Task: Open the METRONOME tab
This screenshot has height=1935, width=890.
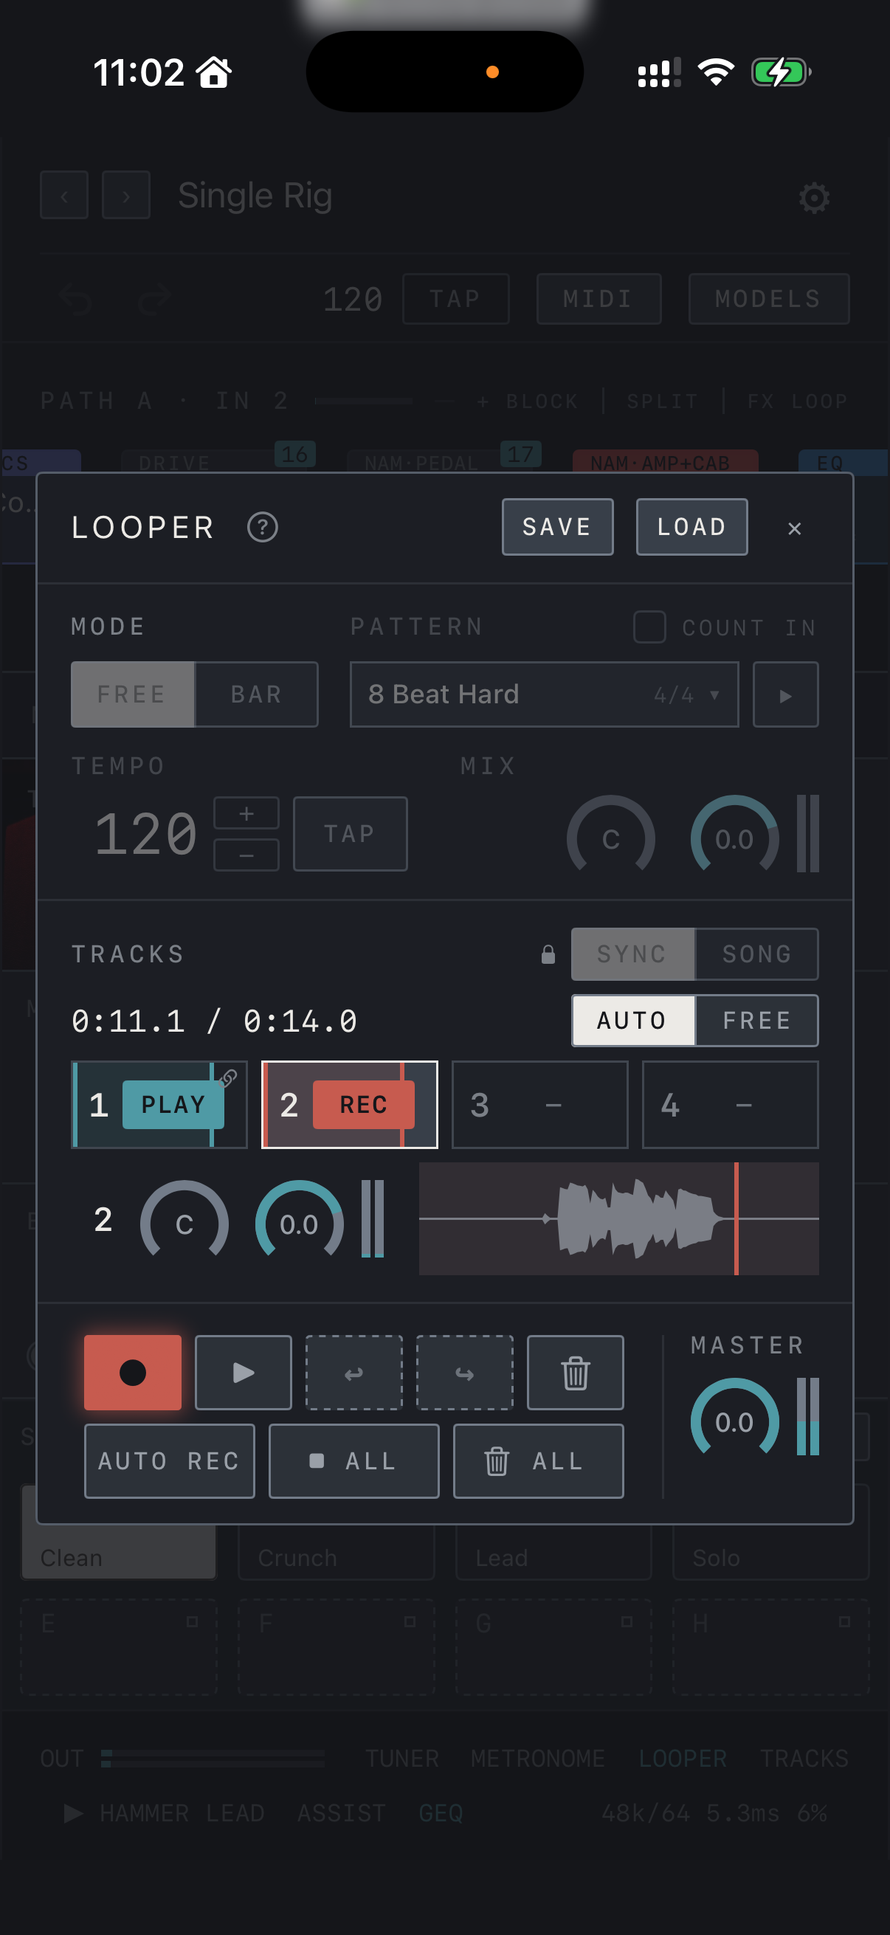Action: tap(538, 1759)
